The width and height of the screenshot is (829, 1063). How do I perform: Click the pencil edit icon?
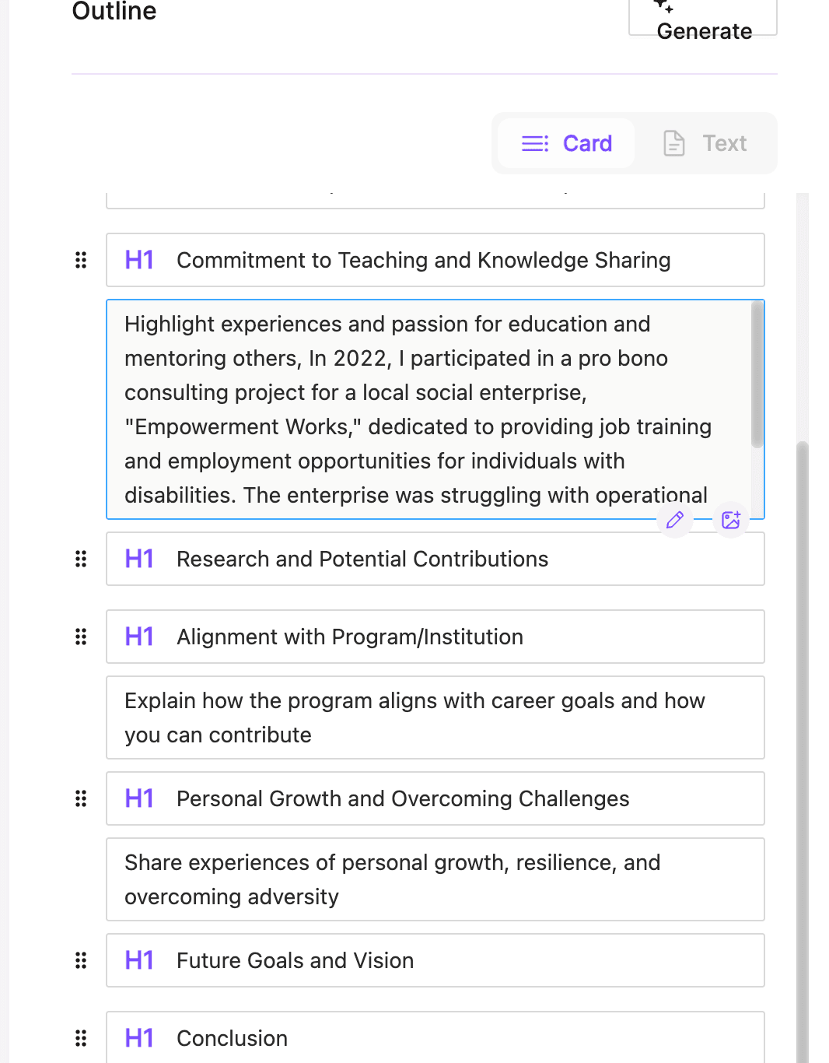click(x=675, y=520)
